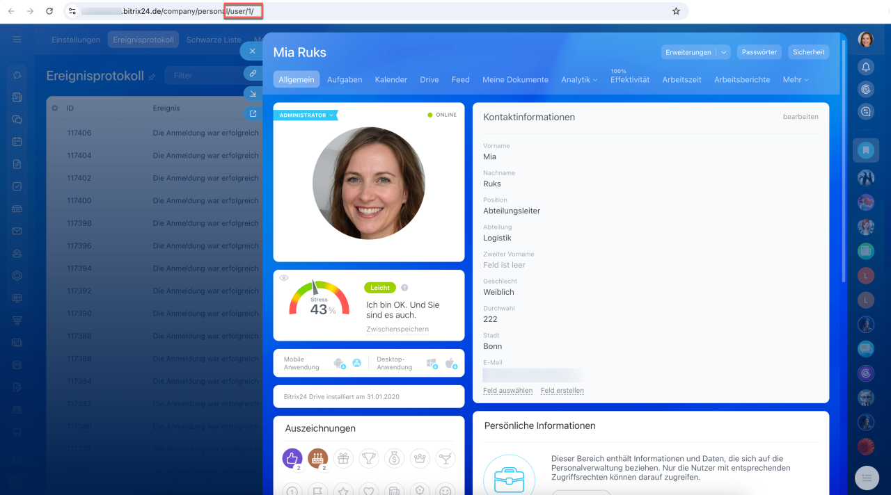Image resolution: width=891 pixels, height=495 pixels.
Task: Open the hamburger menu in left sidebar
Action: pyautogui.click(x=17, y=40)
